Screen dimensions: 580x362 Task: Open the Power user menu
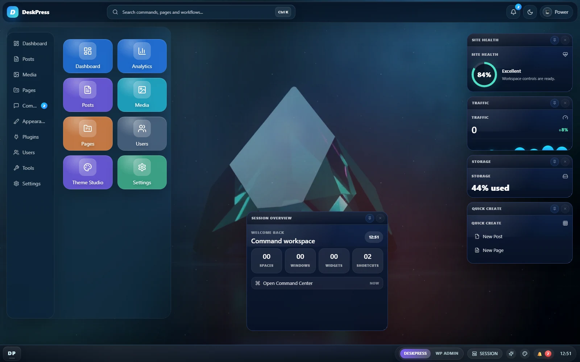pos(556,12)
